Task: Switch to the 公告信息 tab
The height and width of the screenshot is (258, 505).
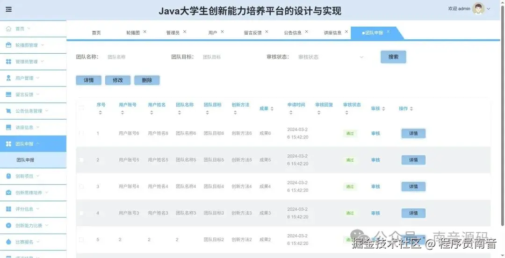Action: pos(293,33)
